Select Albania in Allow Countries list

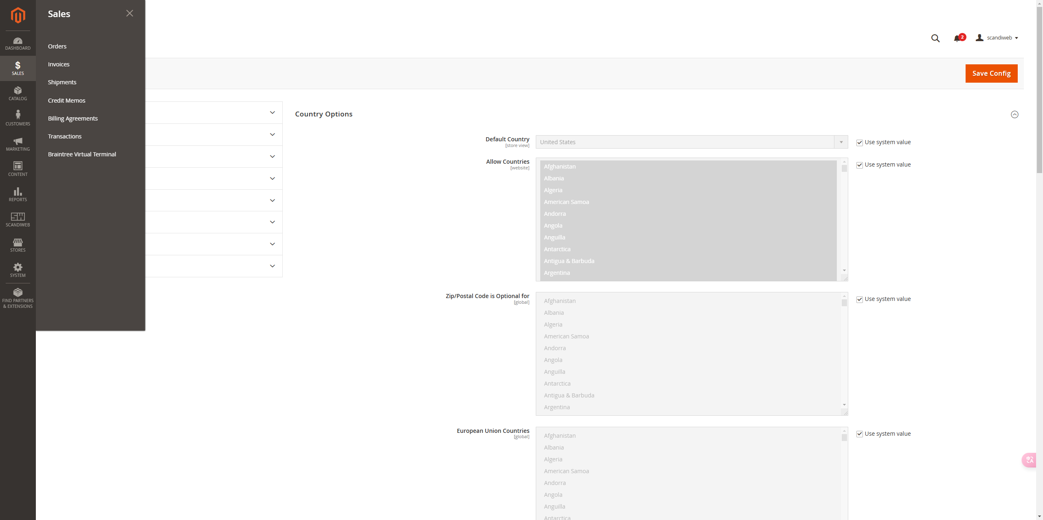coord(554,178)
